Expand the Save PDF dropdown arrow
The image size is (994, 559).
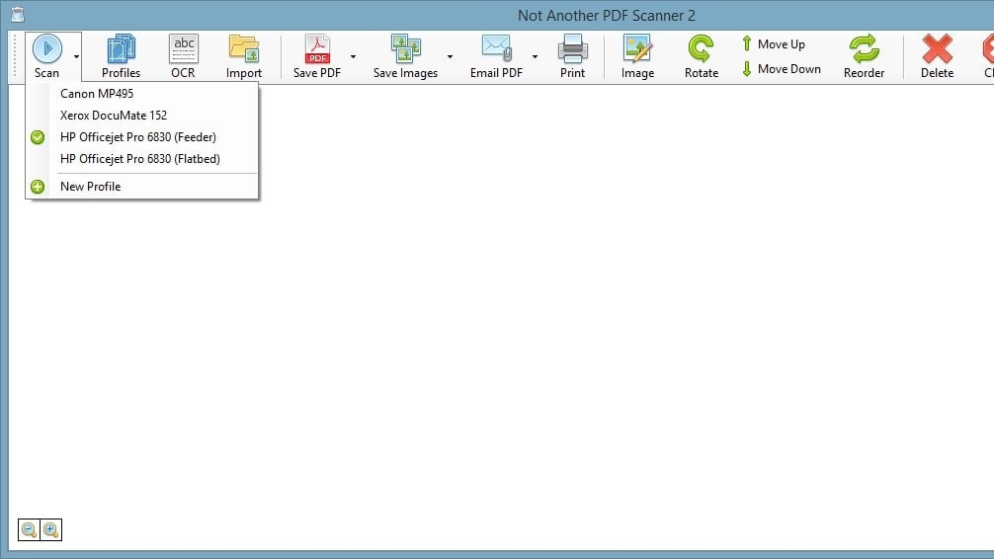tap(353, 56)
